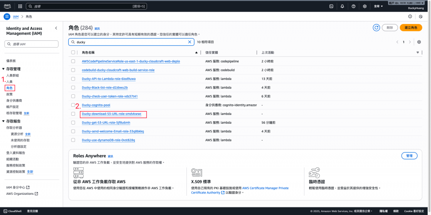Open AWS Organizations external link

coord(22,194)
